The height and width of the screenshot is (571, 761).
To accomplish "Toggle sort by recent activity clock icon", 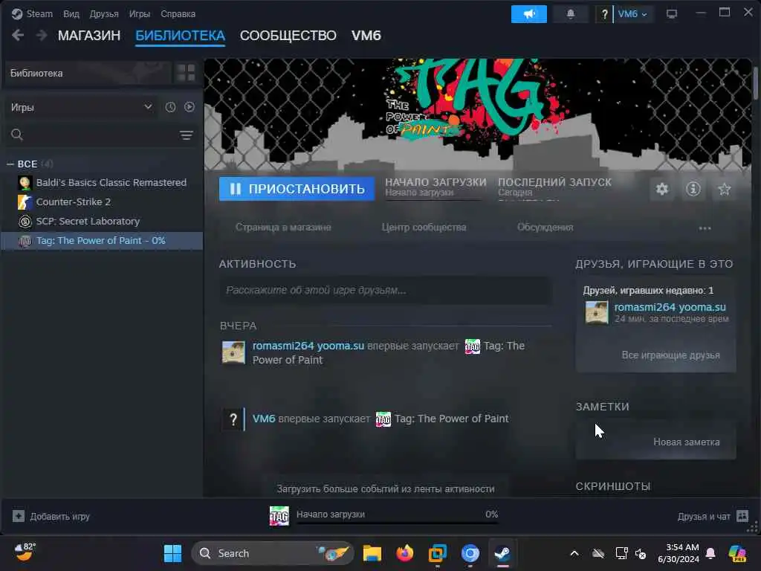I will tap(170, 107).
